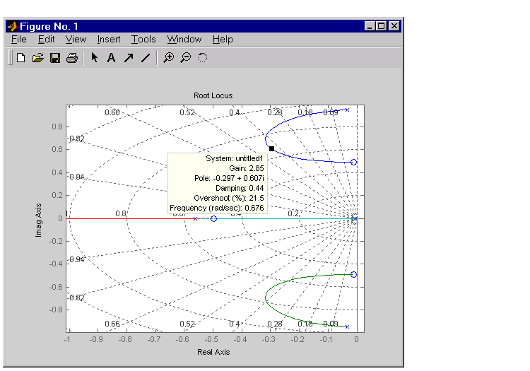The height and width of the screenshot is (371, 530).
Task: Activate the Rotate 3D tool
Action: [202, 58]
